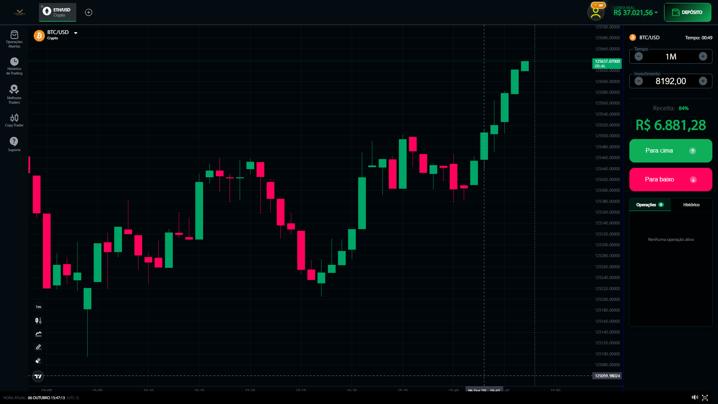Select the pencil drawing tool

click(x=38, y=347)
